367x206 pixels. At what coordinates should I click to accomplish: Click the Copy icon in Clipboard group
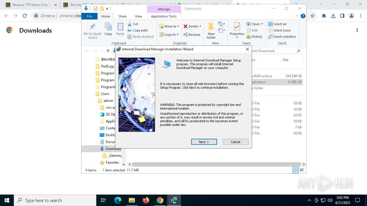point(108,29)
